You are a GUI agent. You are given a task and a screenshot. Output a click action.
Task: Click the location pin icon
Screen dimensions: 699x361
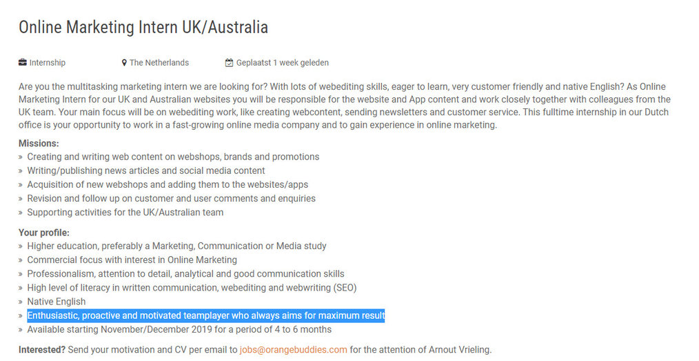coord(124,63)
